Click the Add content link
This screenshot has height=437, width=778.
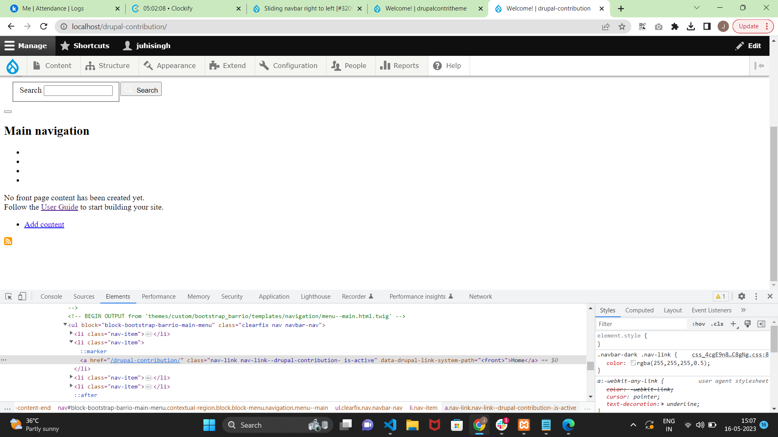point(44,224)
